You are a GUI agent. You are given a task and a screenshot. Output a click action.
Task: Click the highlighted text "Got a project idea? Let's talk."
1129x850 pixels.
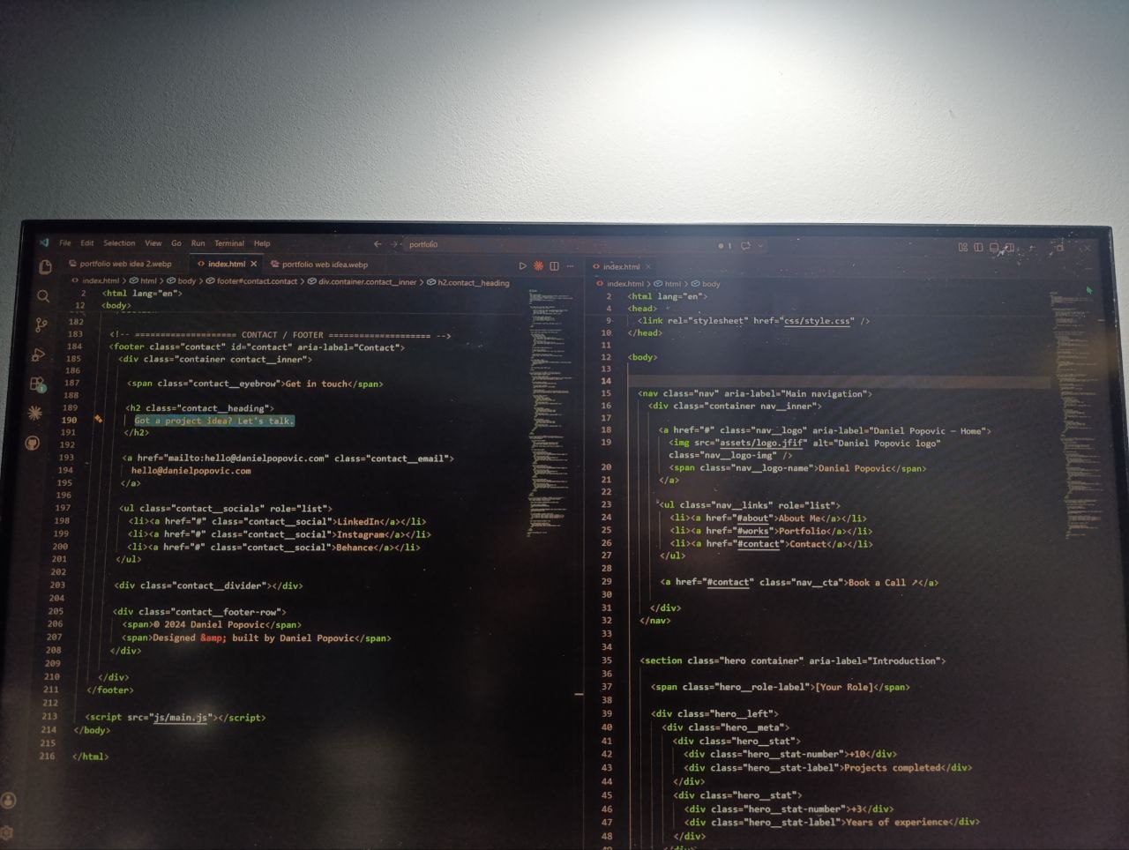[214, 421]
